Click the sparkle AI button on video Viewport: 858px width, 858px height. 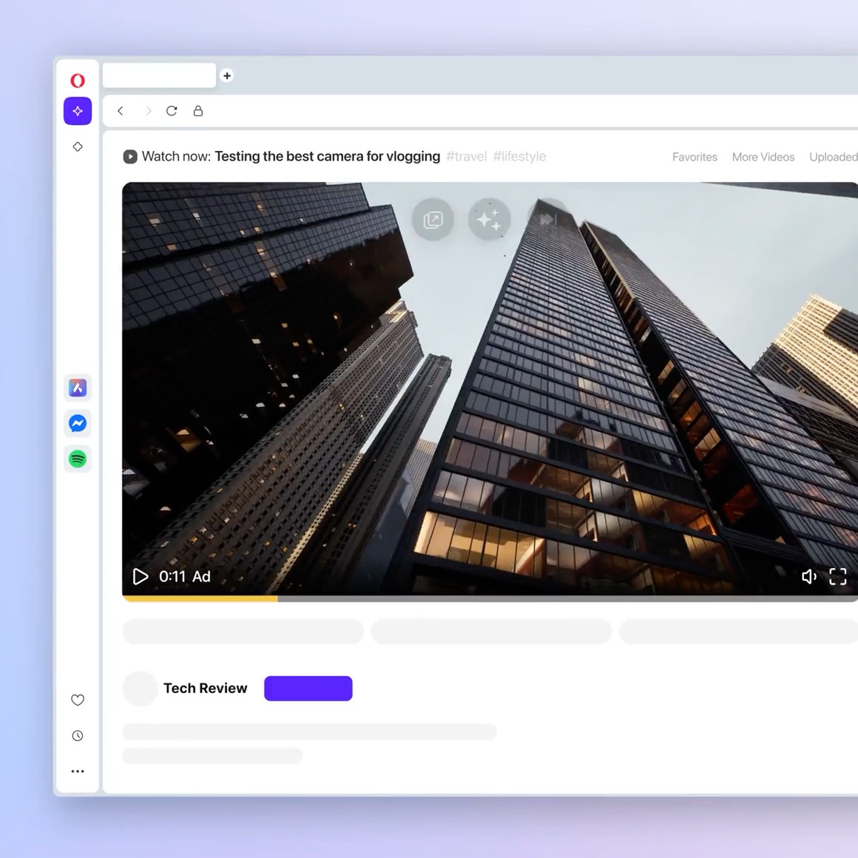pos(489,220)
